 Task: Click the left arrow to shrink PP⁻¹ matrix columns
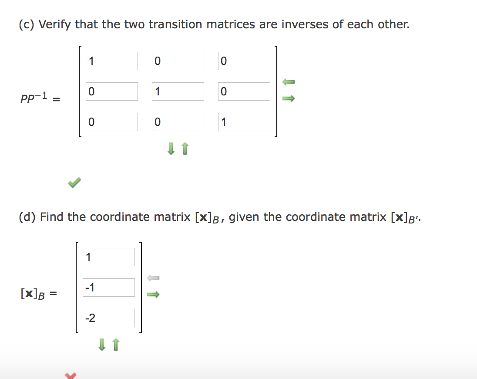click(289, 81)
